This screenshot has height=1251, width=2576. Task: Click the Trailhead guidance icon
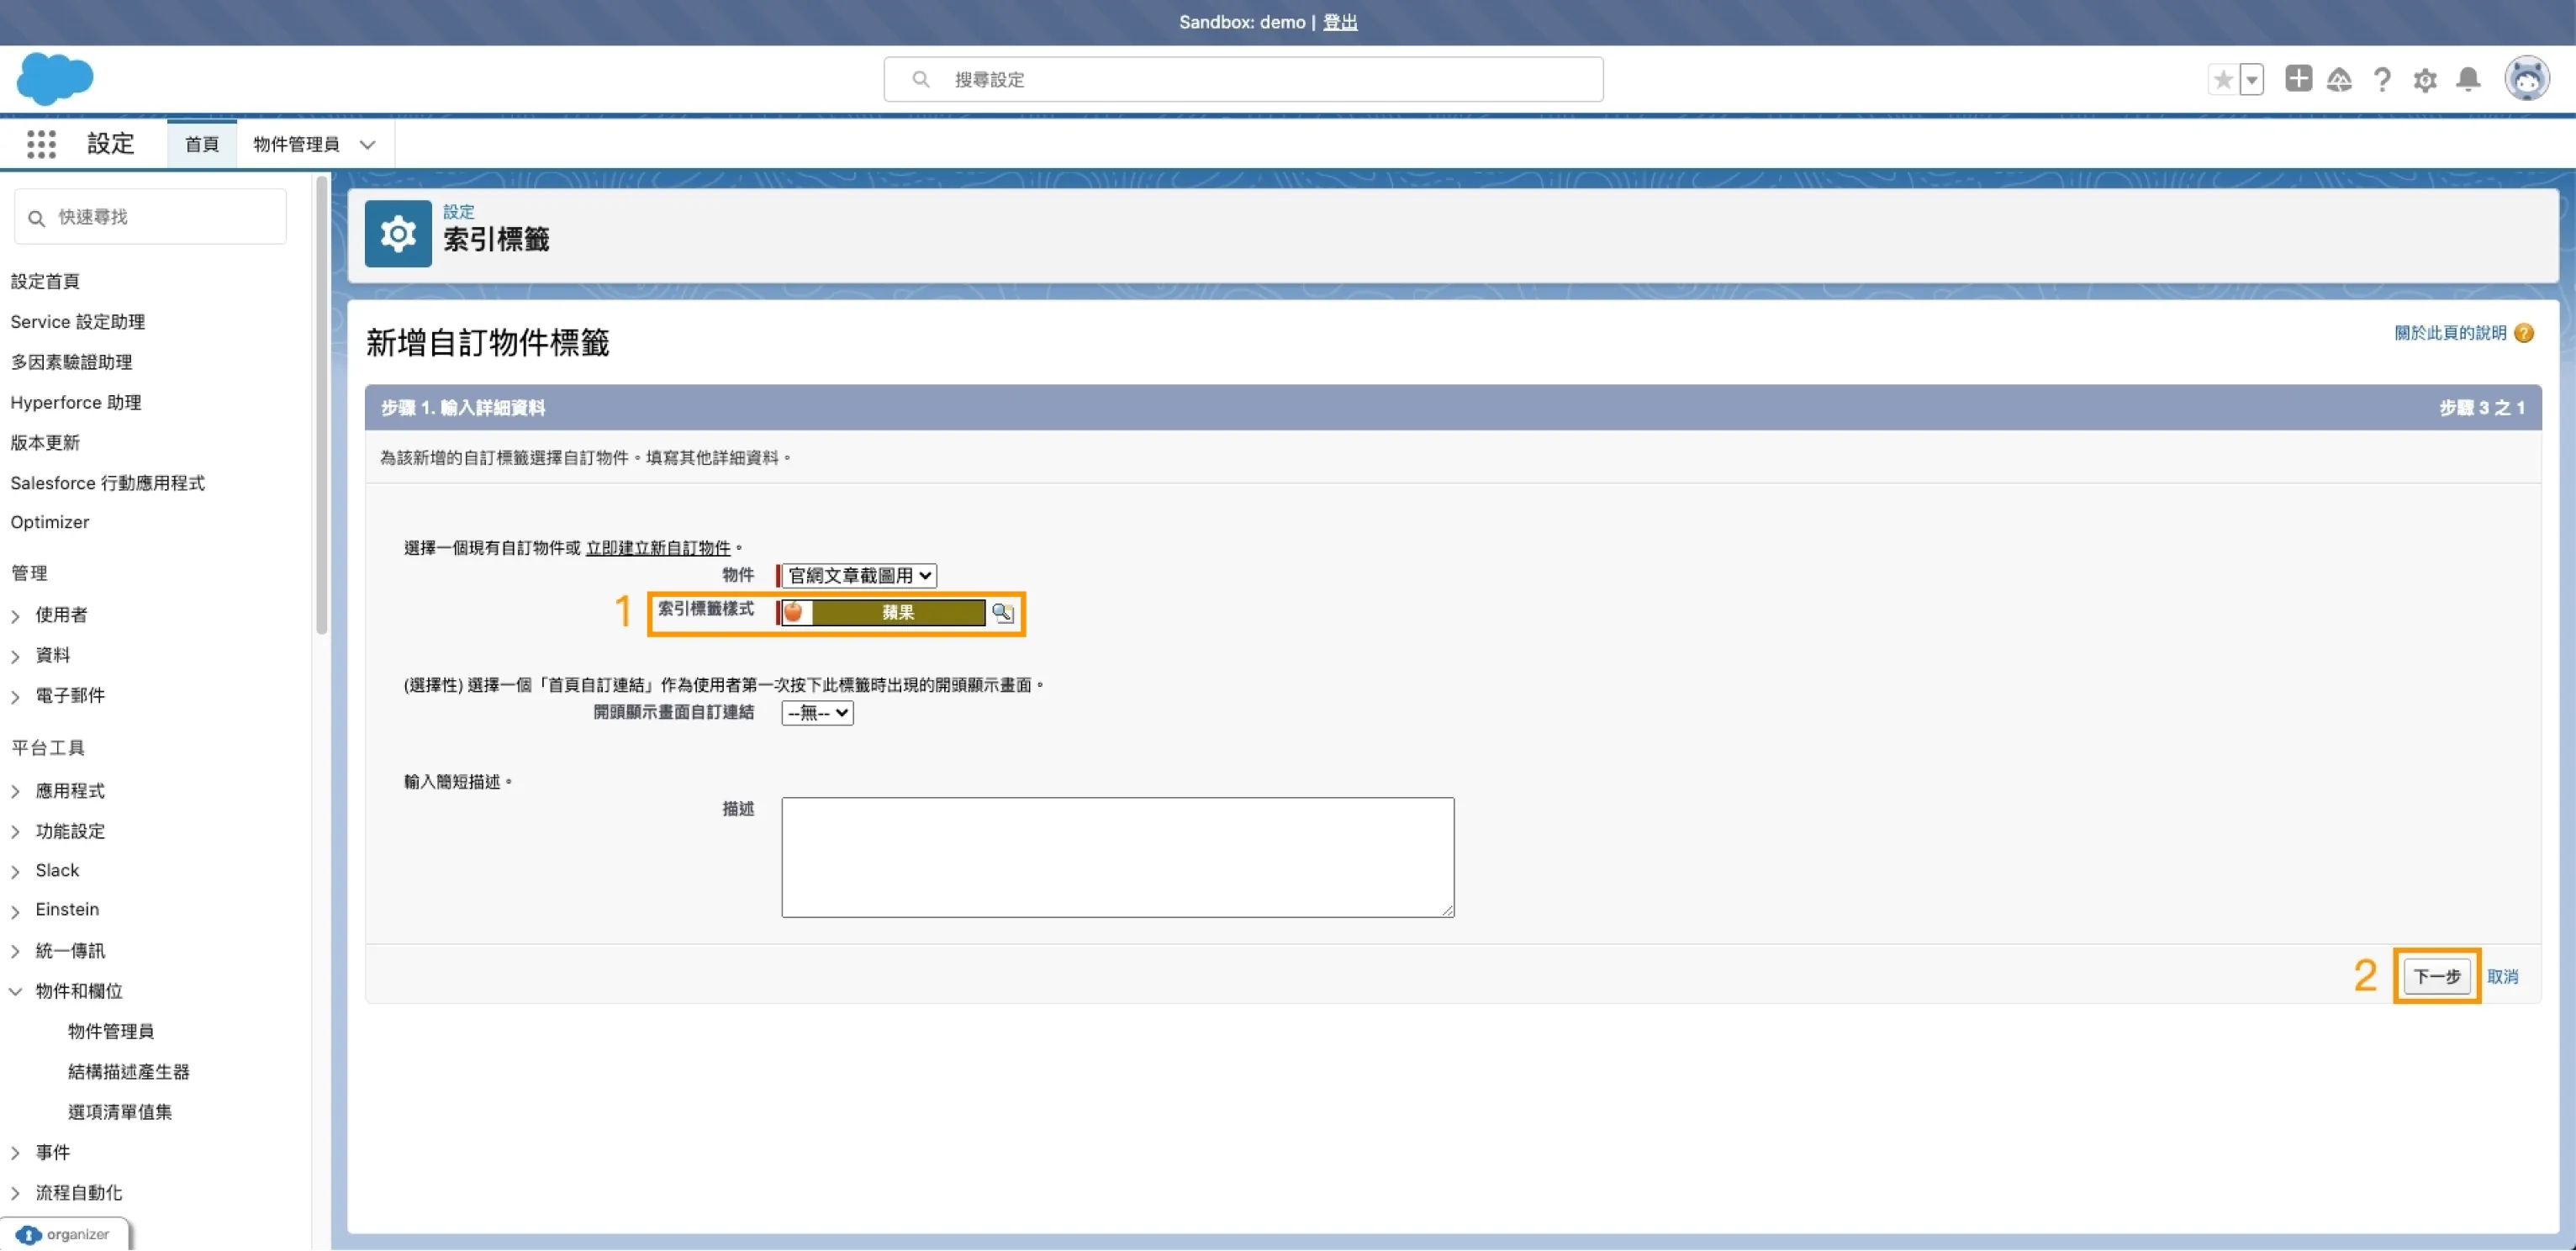click(x=2339, y=79)
